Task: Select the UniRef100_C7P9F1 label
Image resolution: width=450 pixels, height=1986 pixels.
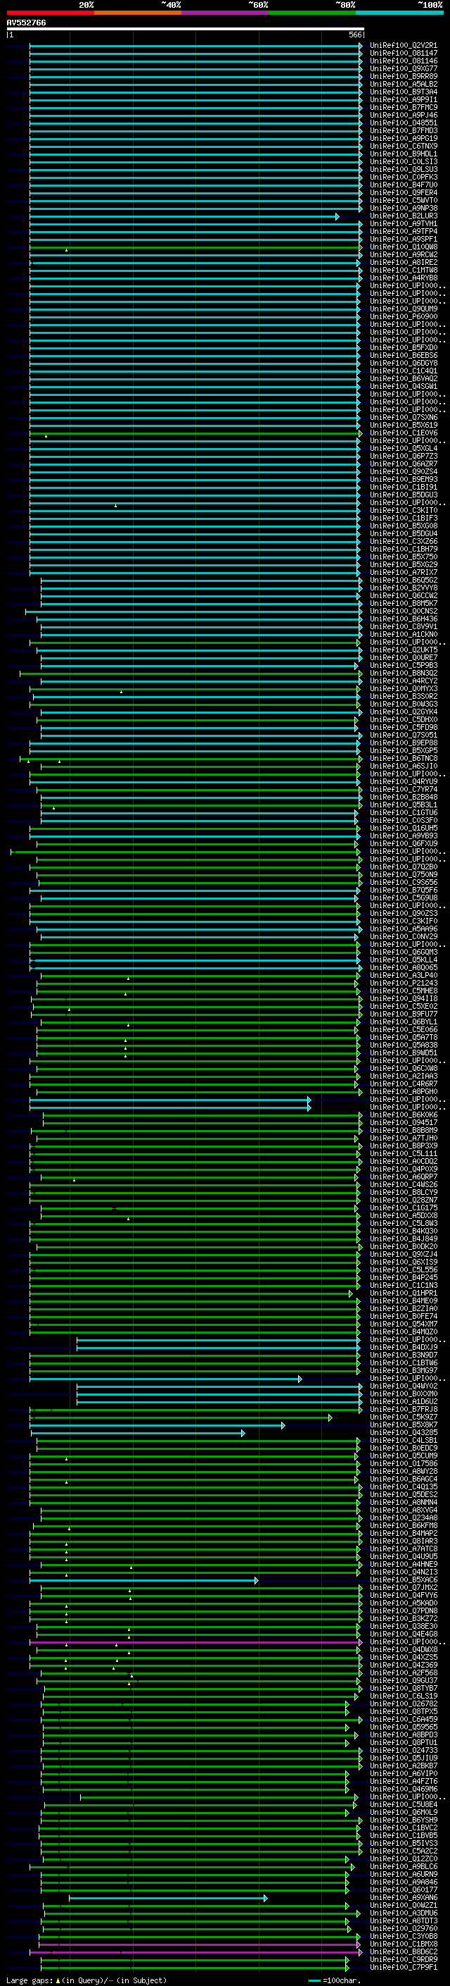Action: pos(404,1967)
